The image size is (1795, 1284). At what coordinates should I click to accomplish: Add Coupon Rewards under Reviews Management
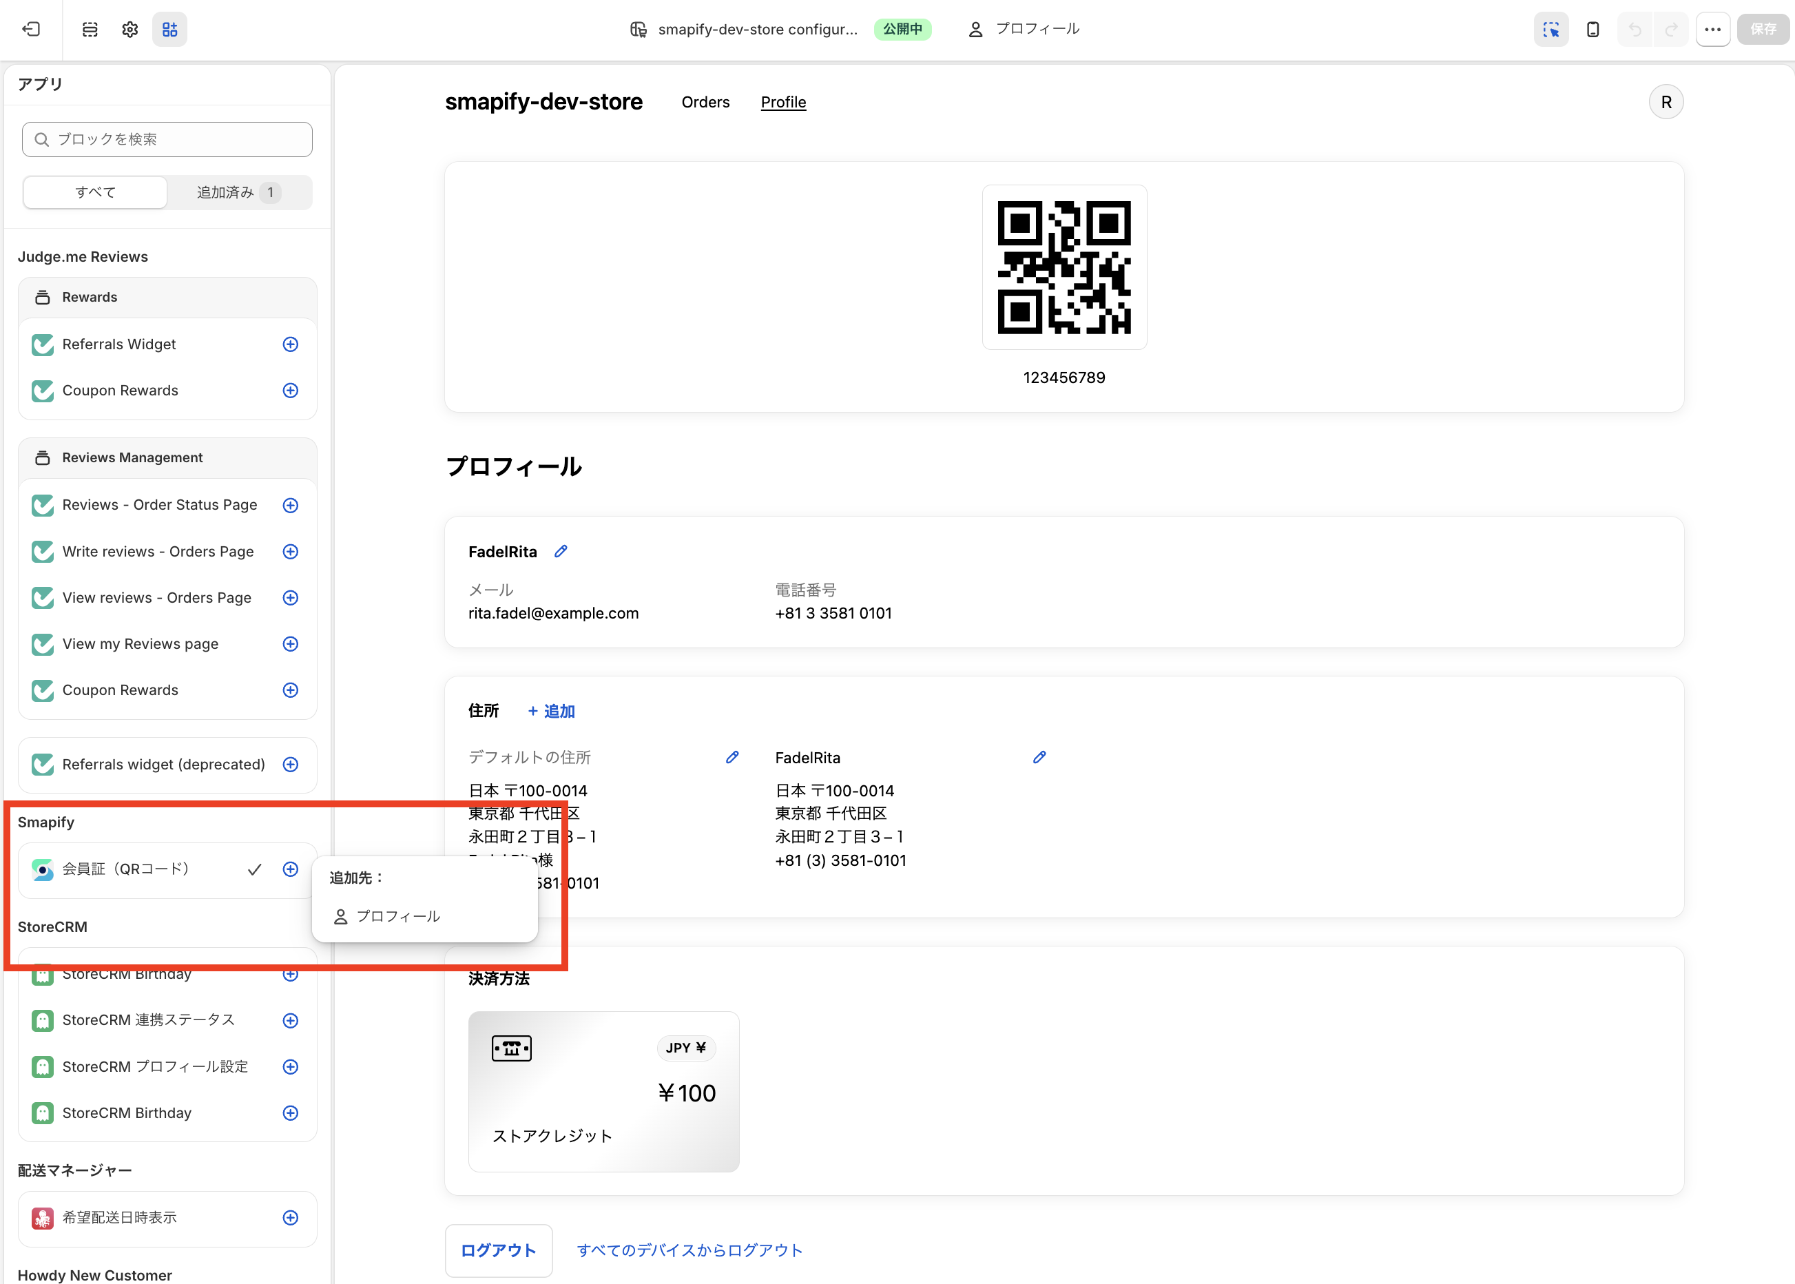[x=291, y=690]
